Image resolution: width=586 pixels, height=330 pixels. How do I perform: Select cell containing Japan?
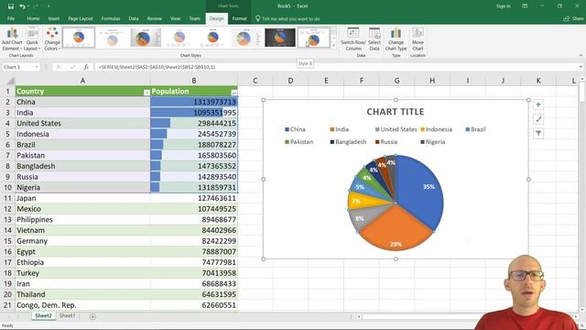pyautogui.click(x=82, y=198)
